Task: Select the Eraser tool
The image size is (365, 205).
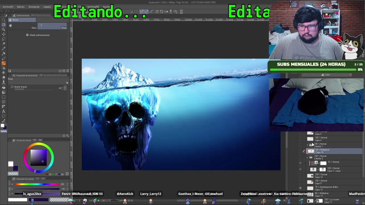Action: pos(4,77)
